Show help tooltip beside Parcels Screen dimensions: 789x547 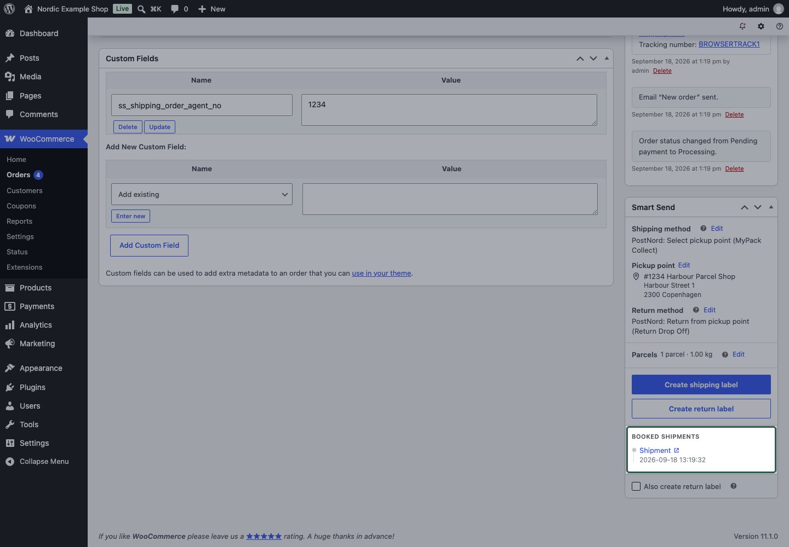[x=725, y=354]
